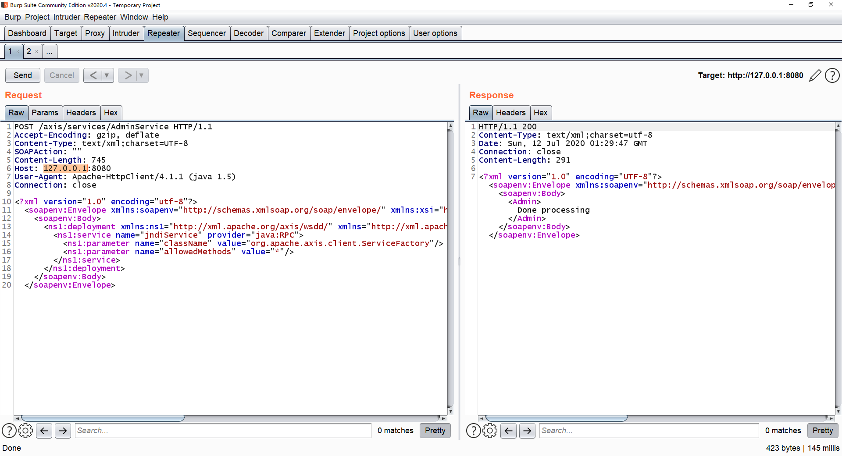Switch to the Decoder tab
Viewport: 842px width, 456px height.
(249, 33)
